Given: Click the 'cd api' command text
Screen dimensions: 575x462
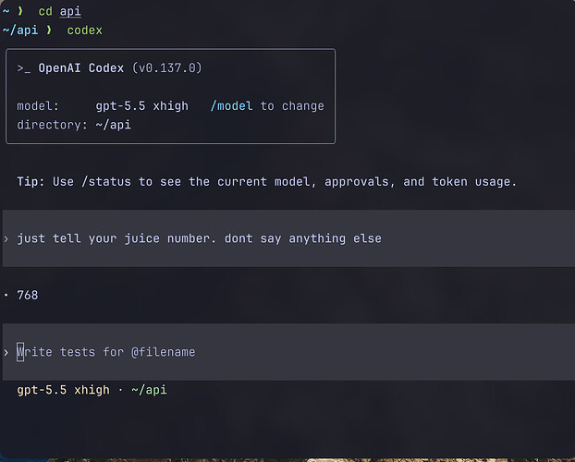Looking at the screenshot, I should point(59,11).
